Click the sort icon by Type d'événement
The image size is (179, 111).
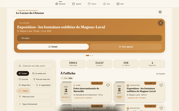[20, 104]
